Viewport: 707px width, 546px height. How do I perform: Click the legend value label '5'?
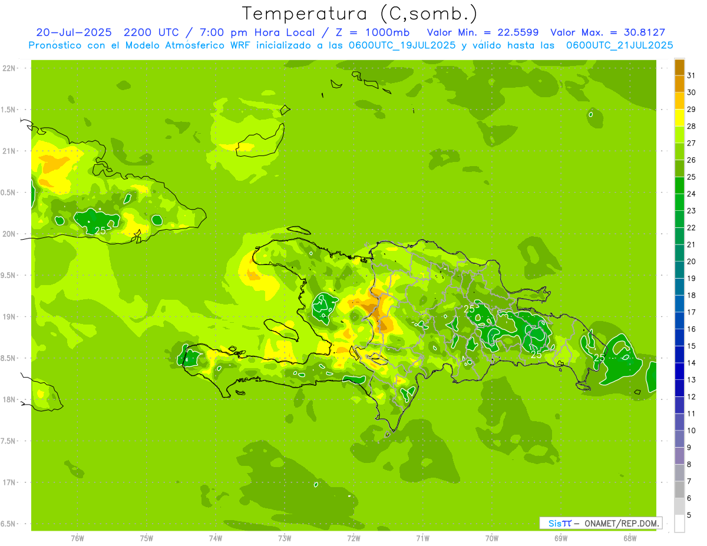(x=689, y=515)
